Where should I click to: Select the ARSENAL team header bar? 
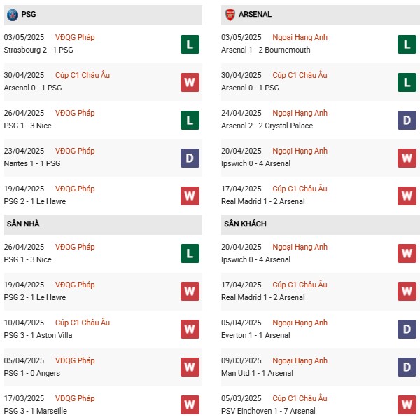[321, 15]
